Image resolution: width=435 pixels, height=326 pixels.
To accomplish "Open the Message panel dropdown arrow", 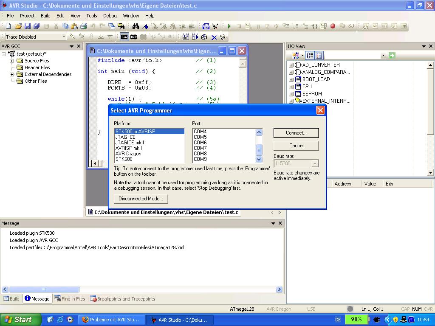I will pyautogui.click(x=273, y=223).
